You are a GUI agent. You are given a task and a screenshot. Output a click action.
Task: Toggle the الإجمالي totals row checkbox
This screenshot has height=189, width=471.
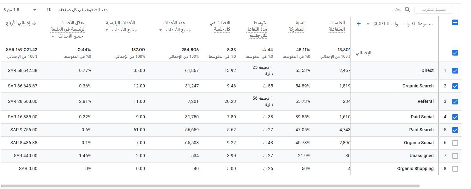click(455, 53)
